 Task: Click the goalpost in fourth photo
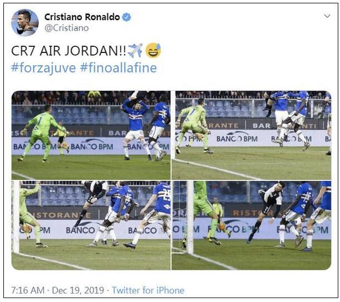[x=190, y=217]
